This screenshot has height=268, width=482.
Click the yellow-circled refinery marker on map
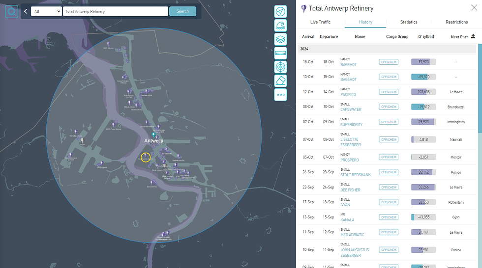(146, 157)
